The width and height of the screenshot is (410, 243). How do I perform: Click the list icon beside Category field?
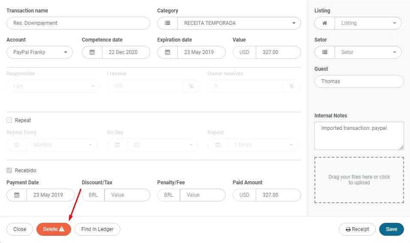tap(168, 23)
